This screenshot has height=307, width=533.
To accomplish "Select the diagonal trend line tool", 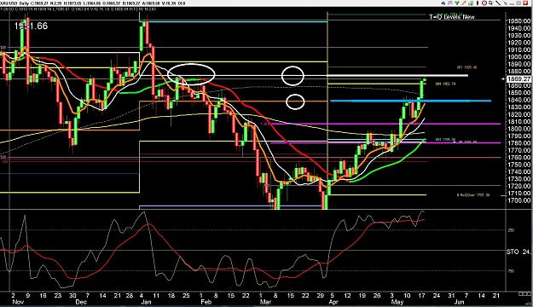I will (x=498, y=3).
